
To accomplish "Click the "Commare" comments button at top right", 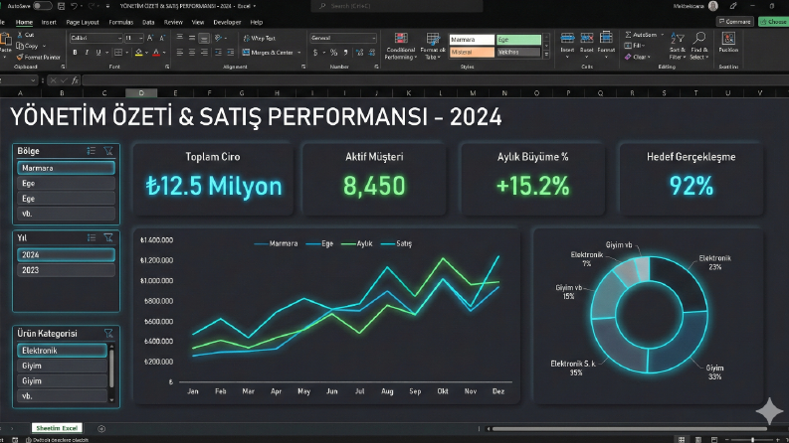I will pyautogui.click(x=734, y=22).
